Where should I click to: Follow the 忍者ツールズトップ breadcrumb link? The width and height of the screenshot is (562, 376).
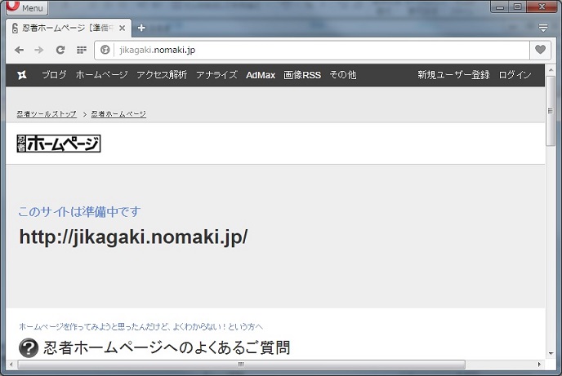point(47,113)
